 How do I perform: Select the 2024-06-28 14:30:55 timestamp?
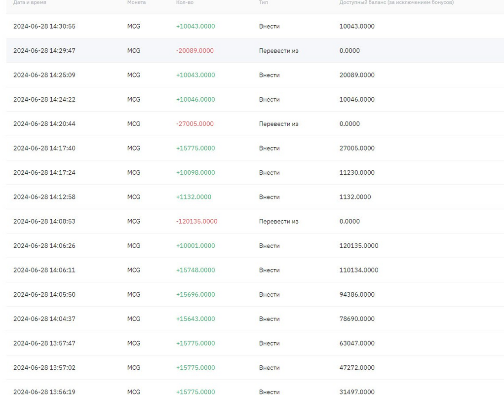(x=44, y=26)
